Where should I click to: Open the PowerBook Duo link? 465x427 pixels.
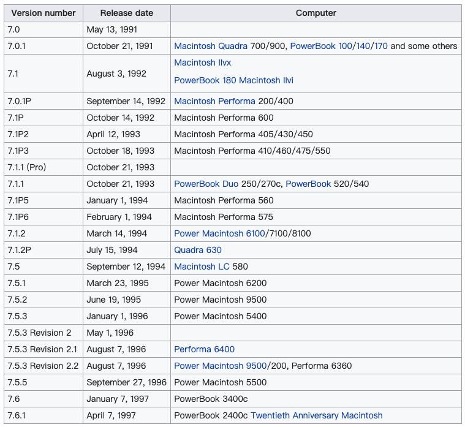tap(206, 184)
